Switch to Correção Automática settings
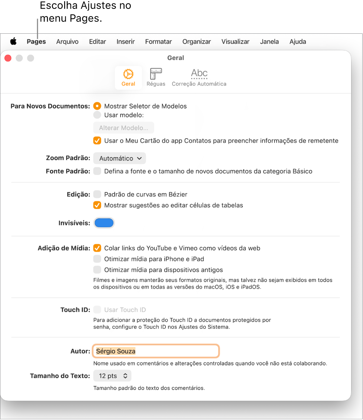Viewport: 363px width, 420px height. point(199,77)
